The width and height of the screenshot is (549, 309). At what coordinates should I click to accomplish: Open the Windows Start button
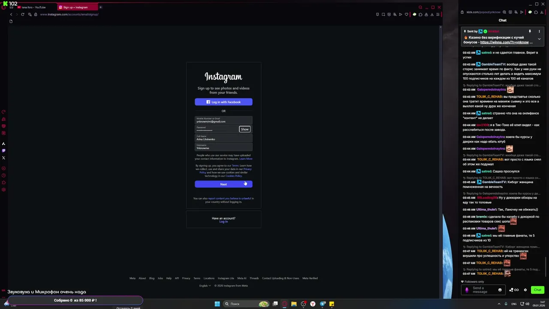[x=217, y=304]
